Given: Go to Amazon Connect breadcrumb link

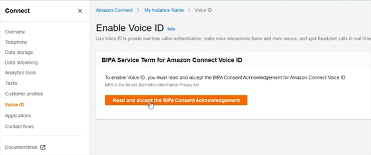Looking at the screenshot, I should click(114, 10).
